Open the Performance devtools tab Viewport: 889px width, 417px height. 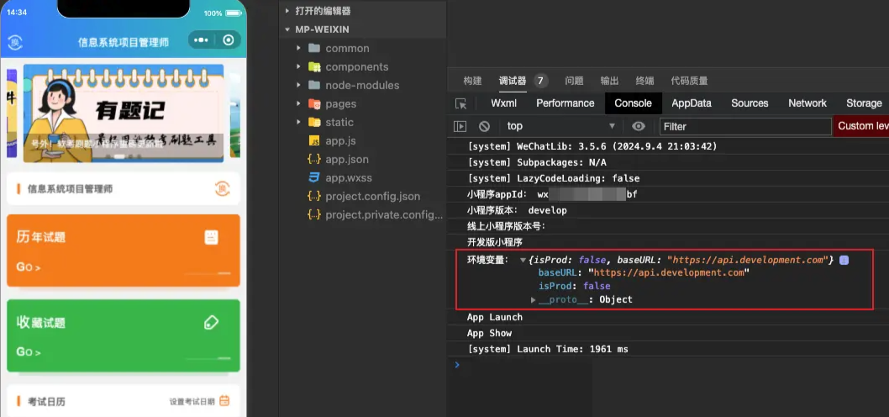click(x=565, y=103)
